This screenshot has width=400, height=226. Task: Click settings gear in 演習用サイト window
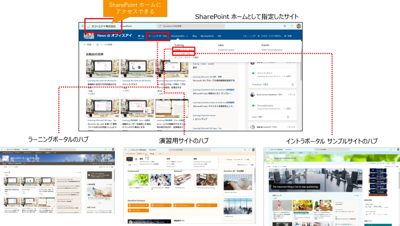(x=244, y=149)
